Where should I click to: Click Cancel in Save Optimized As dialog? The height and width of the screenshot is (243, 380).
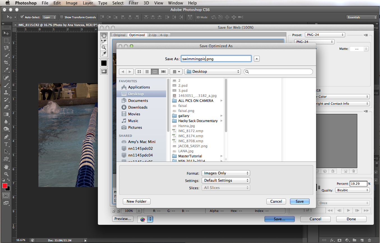276,202
